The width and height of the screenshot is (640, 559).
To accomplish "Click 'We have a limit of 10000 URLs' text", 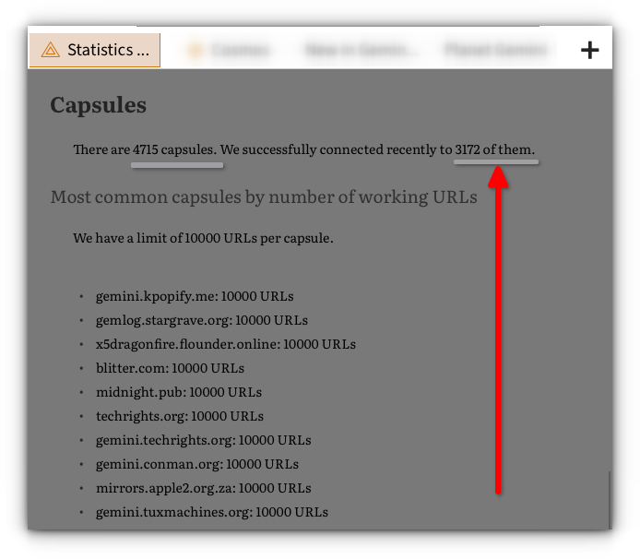I will 165,238.
